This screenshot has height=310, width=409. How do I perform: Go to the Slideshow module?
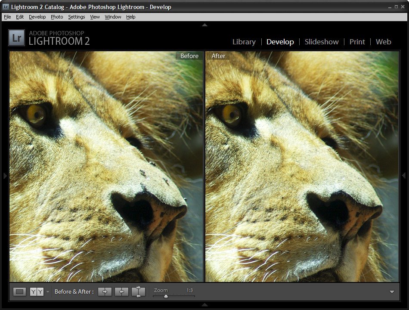pyautogui.click(x=322, y=42)
